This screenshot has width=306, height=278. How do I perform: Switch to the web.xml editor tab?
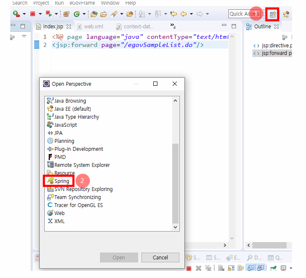click(x=90, y=27)
